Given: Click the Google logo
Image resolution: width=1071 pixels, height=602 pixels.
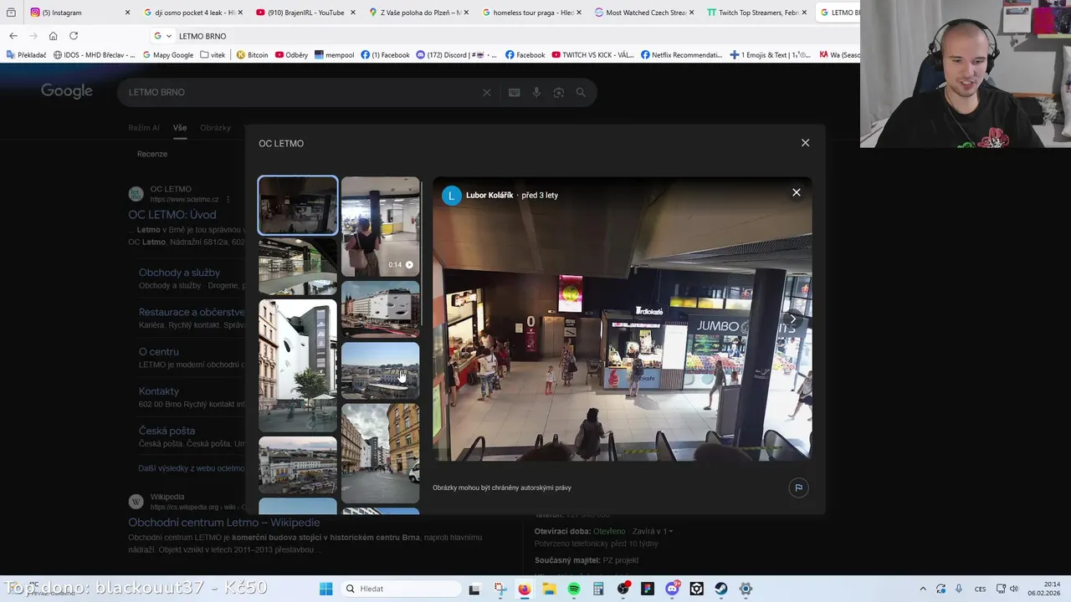Looking at the screenshot, I should [67, 91].
